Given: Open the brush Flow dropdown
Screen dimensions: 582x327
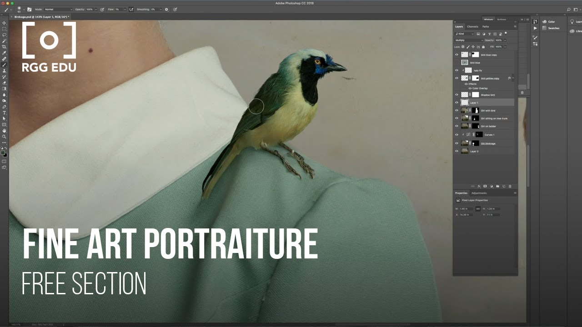Looking at the screenshot, I should pyautogui.click(x=125, y=9).
